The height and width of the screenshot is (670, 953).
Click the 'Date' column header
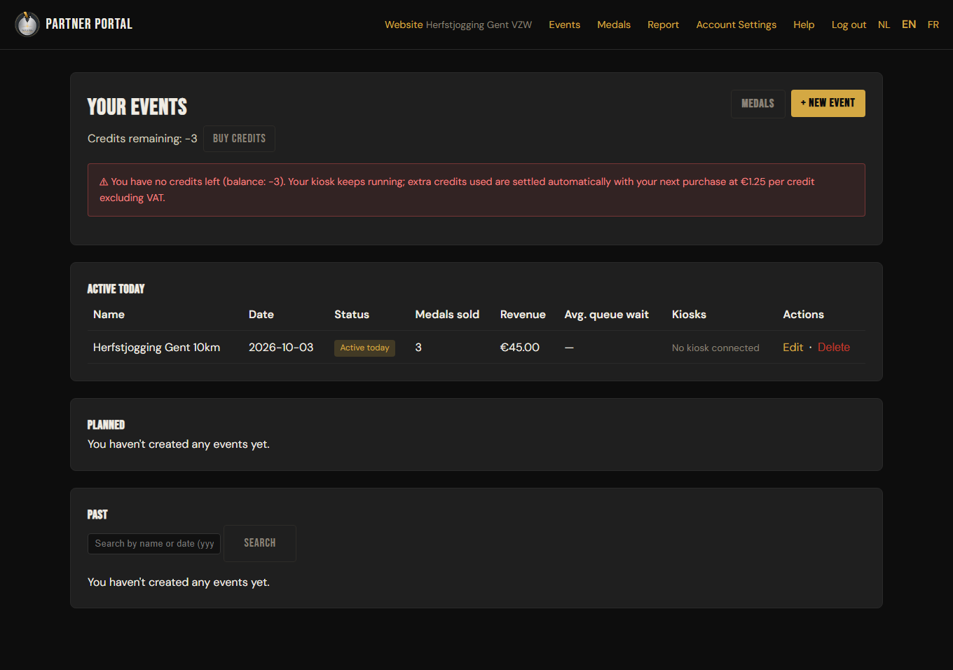[x=261, y=314]
